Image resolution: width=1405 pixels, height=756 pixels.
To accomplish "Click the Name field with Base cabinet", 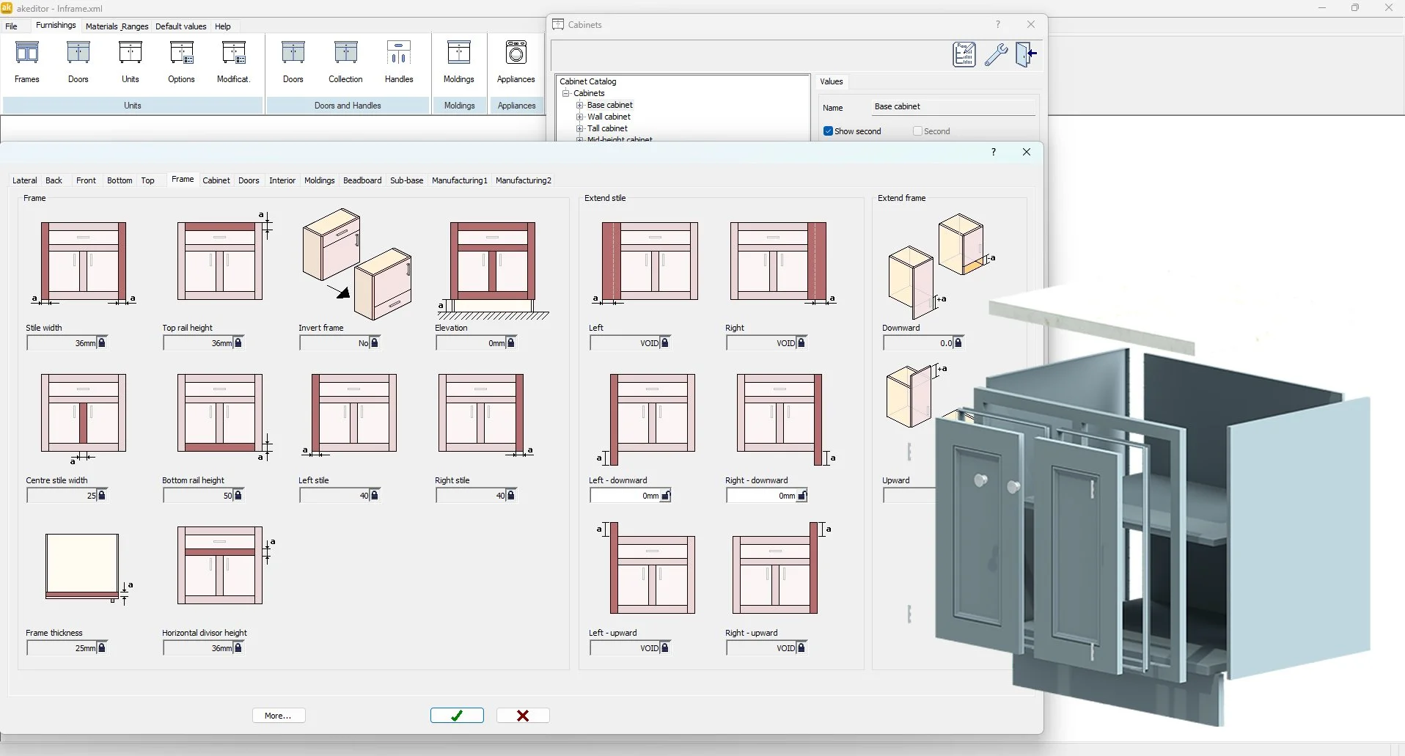I will tap(954, 107).
